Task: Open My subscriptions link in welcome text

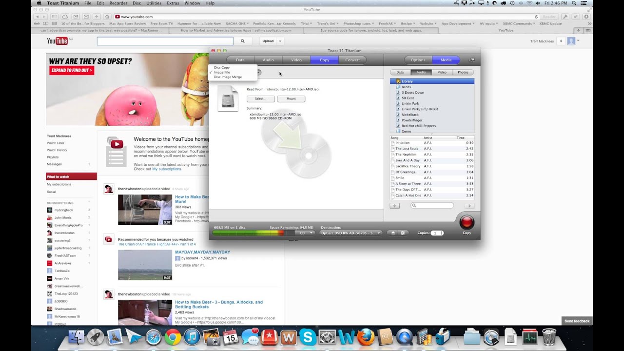Action: coord(167,169)
